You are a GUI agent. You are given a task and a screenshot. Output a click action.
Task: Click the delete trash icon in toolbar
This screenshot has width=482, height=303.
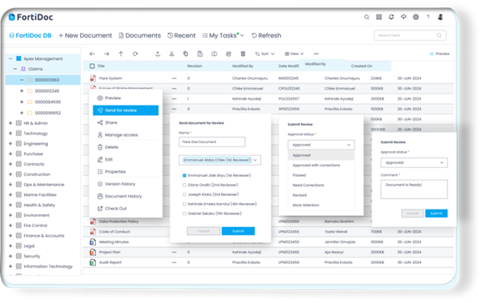point(243,54)
